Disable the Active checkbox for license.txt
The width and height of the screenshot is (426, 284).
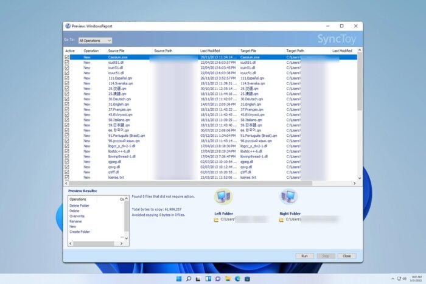click(x=67, y=178)
